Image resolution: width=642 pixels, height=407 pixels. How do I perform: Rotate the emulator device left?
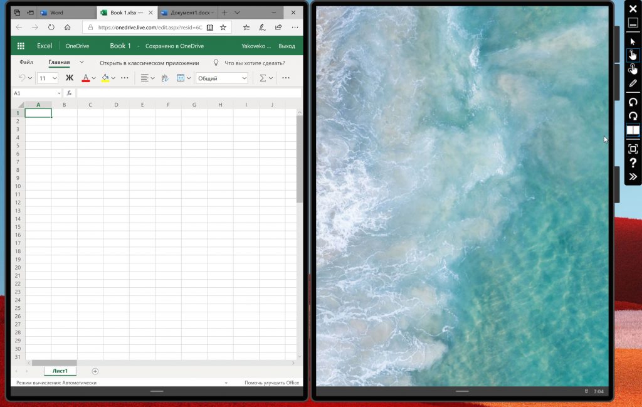pos(633,102)
